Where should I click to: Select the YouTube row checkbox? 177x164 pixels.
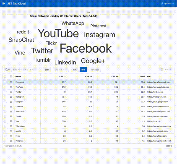[x=5, y=87]
